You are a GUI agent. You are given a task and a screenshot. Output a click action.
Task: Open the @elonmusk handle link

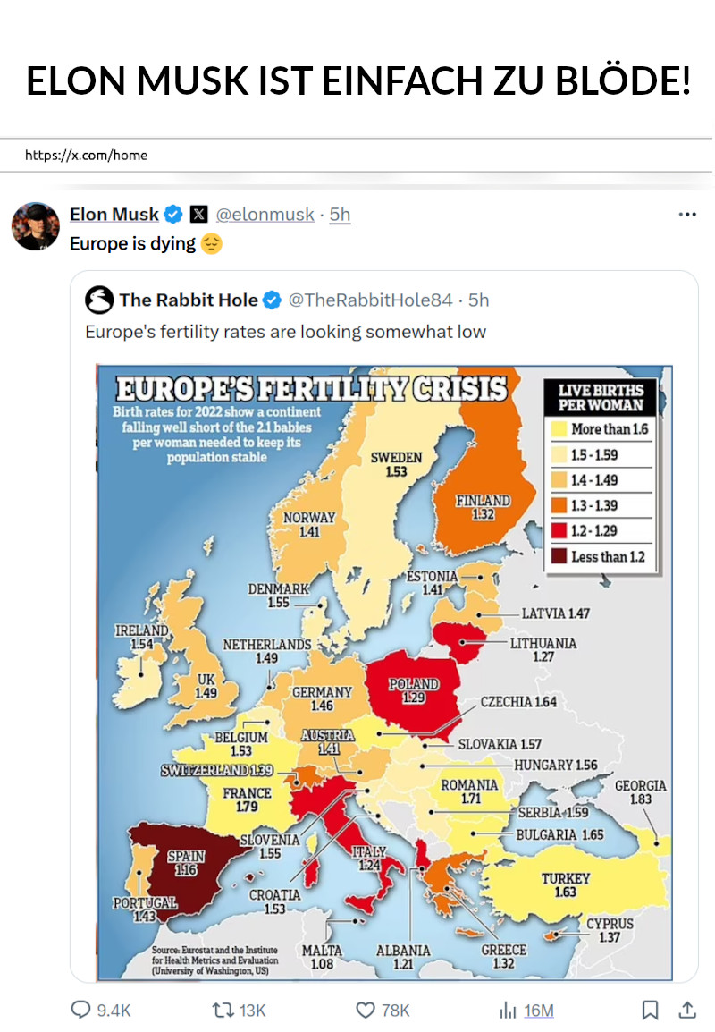click(x=265, y=215)
